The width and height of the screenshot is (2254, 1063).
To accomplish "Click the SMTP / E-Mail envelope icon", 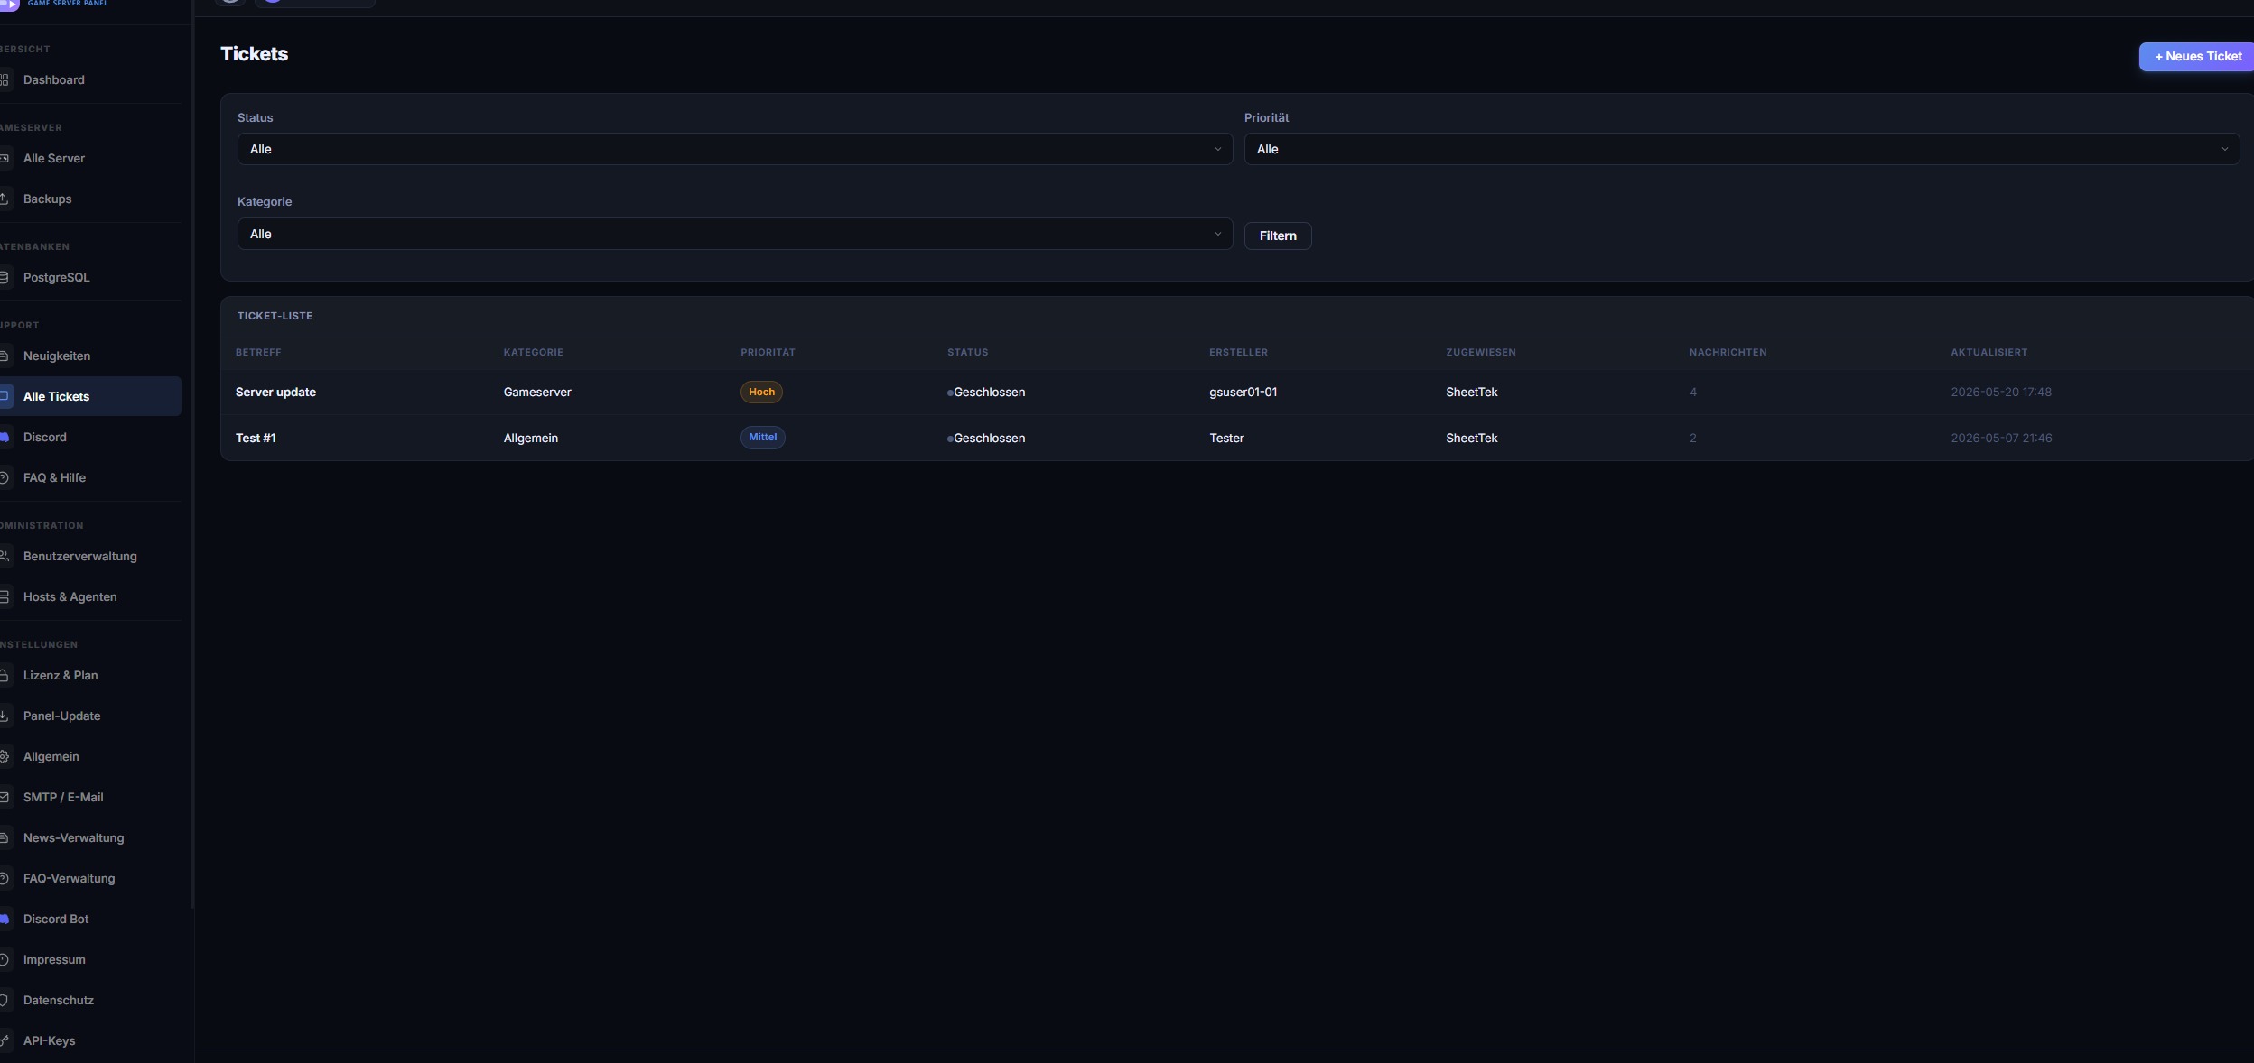I will click(5, 798).
